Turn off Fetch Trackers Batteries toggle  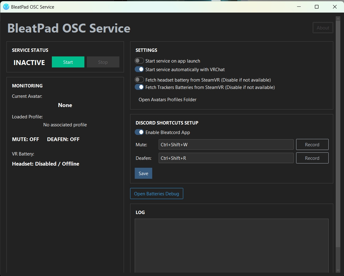tap(139, 87)
